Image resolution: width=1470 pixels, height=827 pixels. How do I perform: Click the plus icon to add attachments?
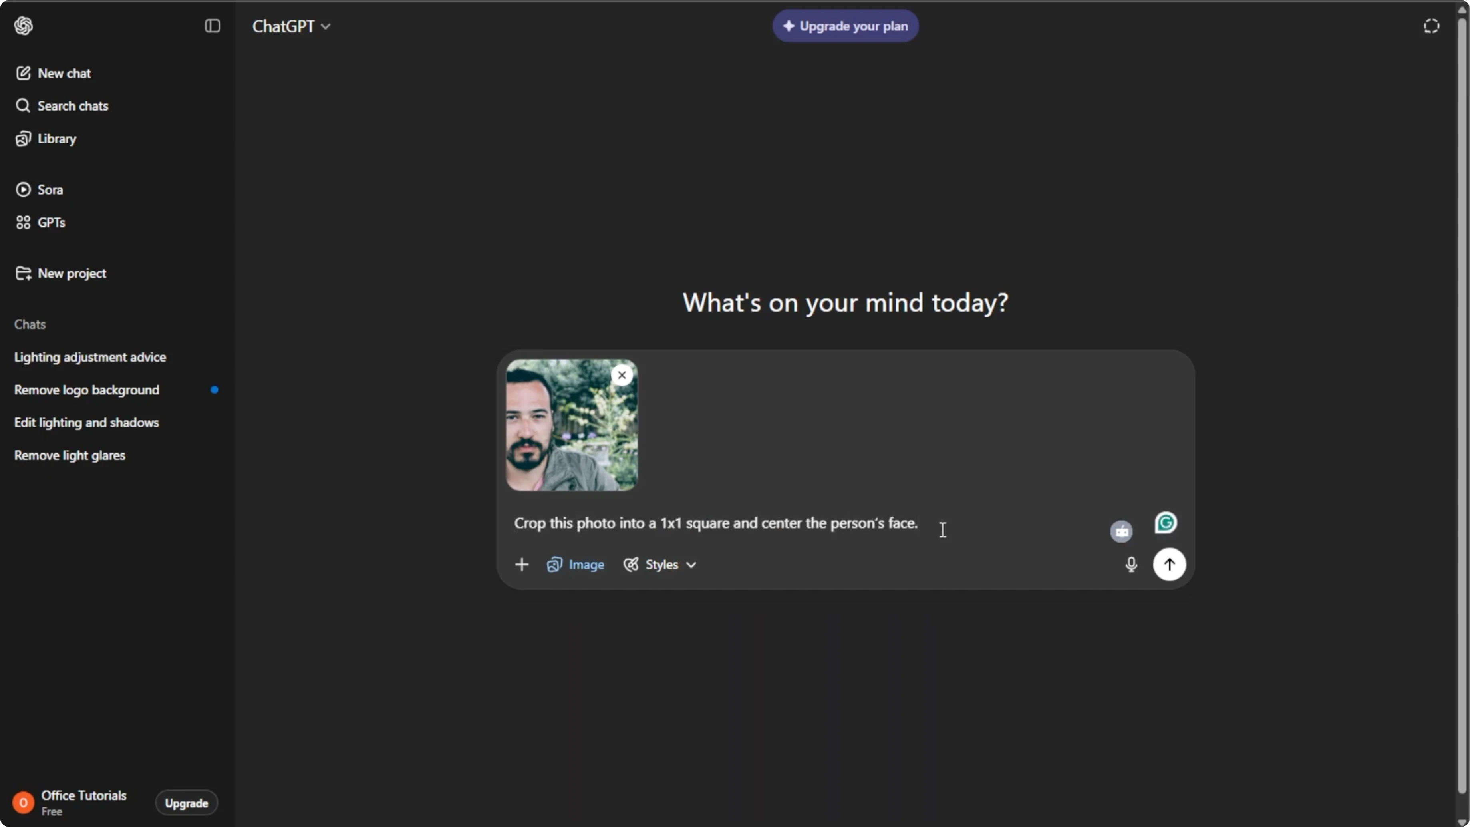click(x=522, y=565)
